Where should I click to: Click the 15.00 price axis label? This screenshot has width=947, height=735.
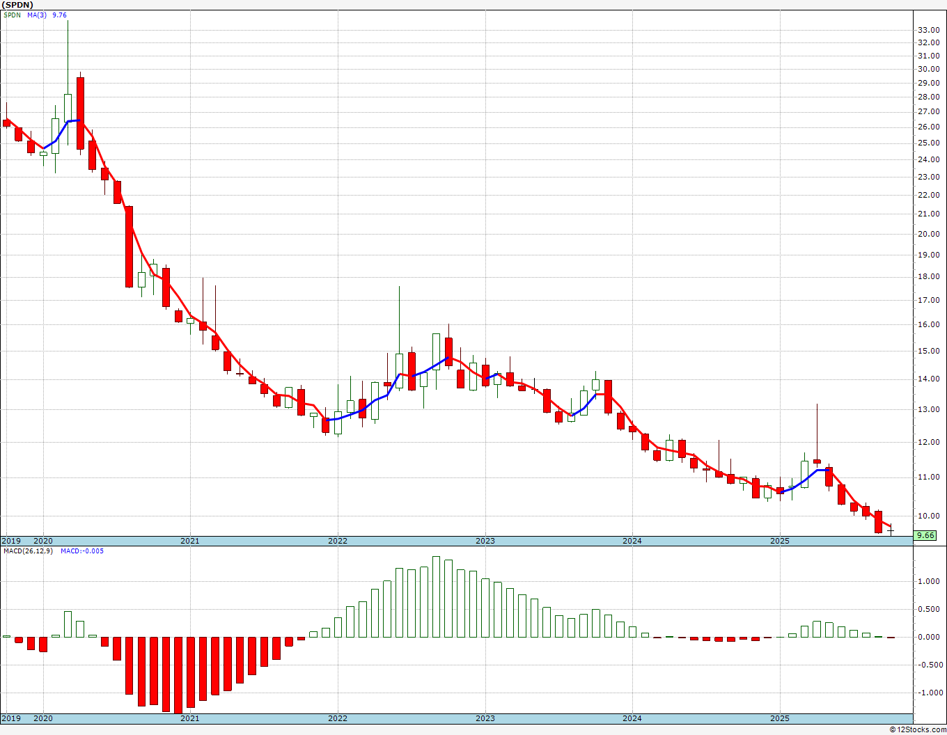point(928,351)
